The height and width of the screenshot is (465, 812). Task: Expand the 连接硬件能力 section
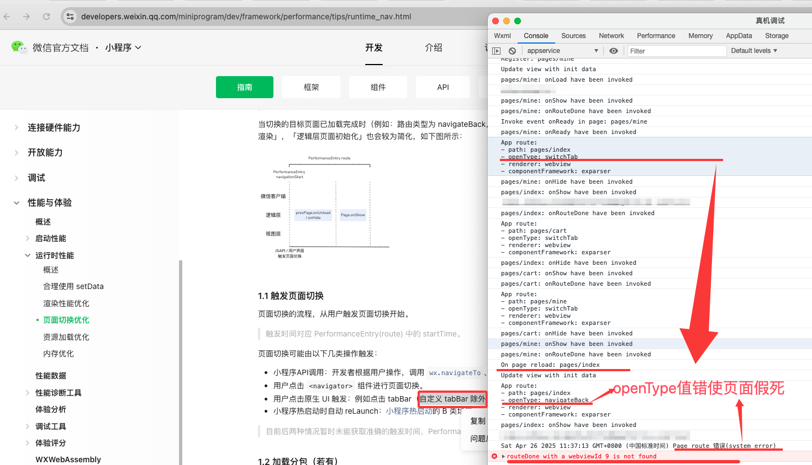coord(17,127)
